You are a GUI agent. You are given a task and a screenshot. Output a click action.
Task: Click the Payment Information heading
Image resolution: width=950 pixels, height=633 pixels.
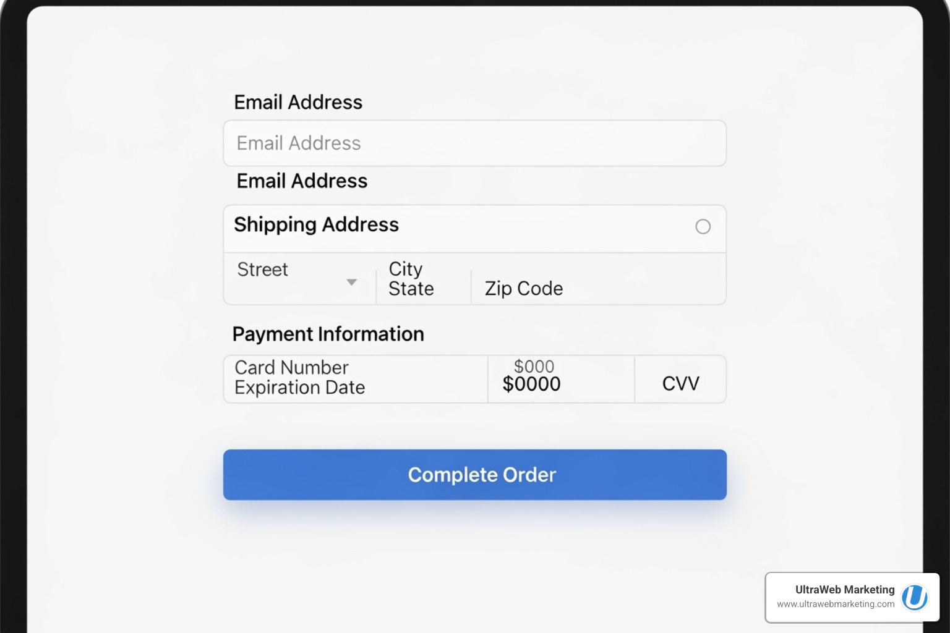[x=328, y=334]
